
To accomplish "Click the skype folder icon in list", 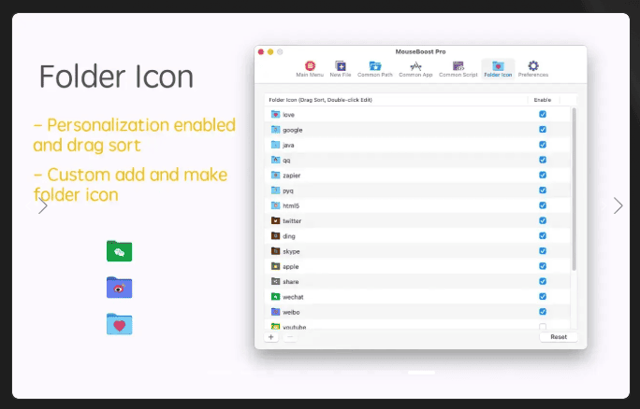I will coord(275,251).
